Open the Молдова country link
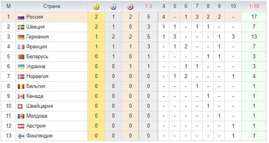The height and width of the screenshot is (143, 269). point(37,116)
